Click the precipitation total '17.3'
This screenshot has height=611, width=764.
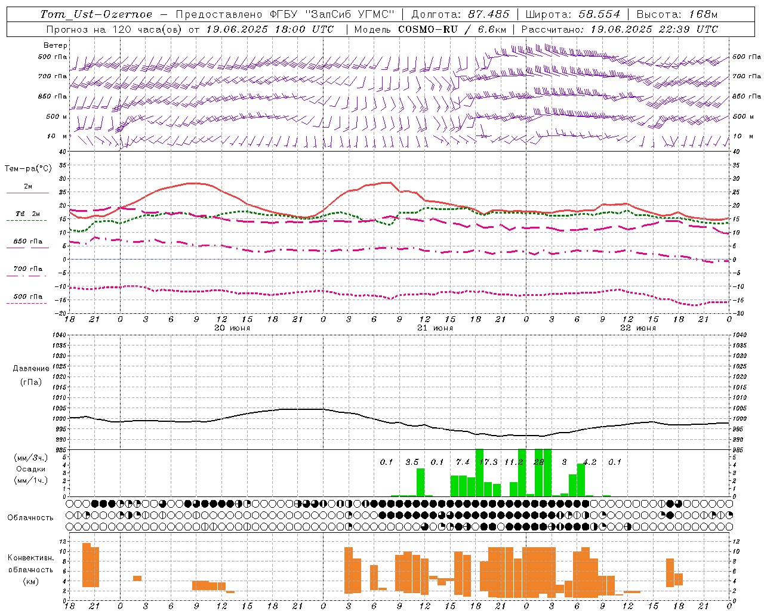488,462
